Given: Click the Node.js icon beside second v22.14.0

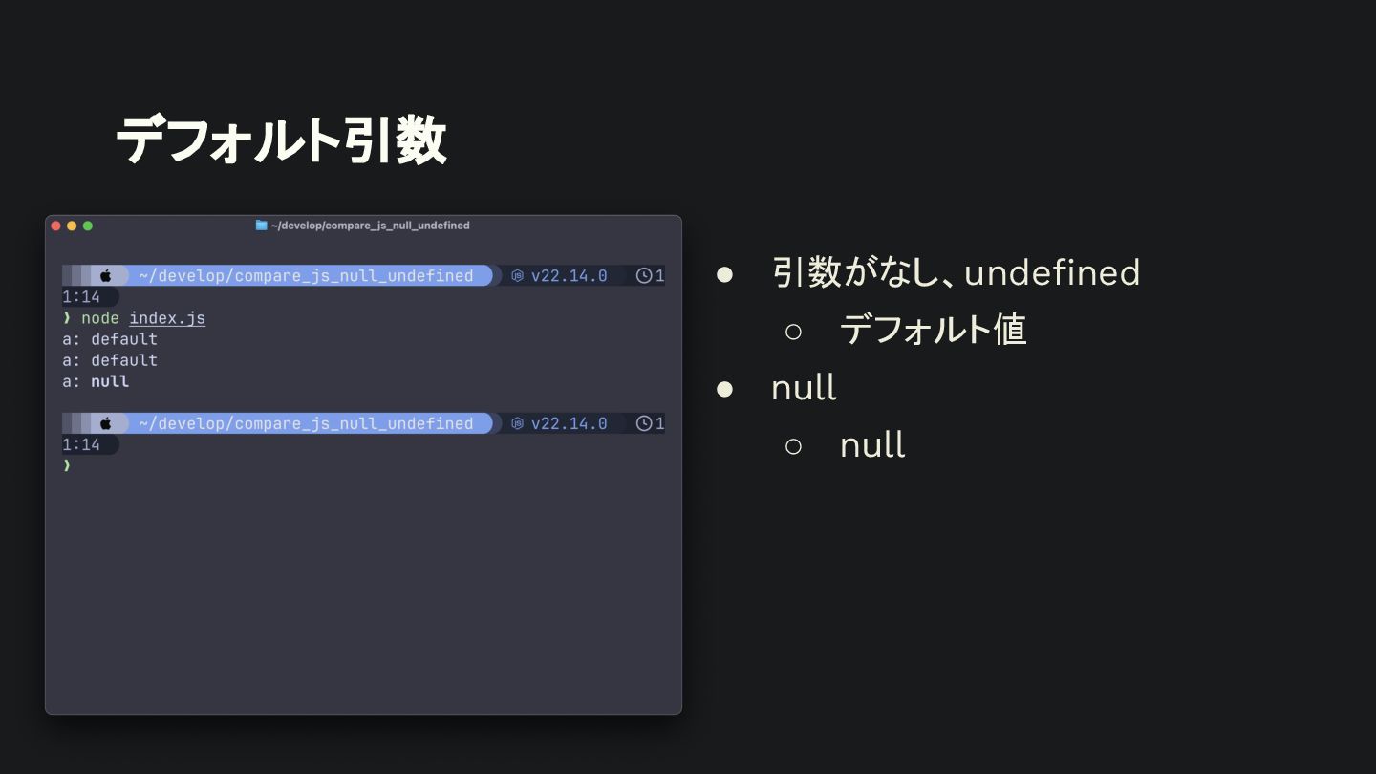Looking at the screenshot, I should [518, 423].
